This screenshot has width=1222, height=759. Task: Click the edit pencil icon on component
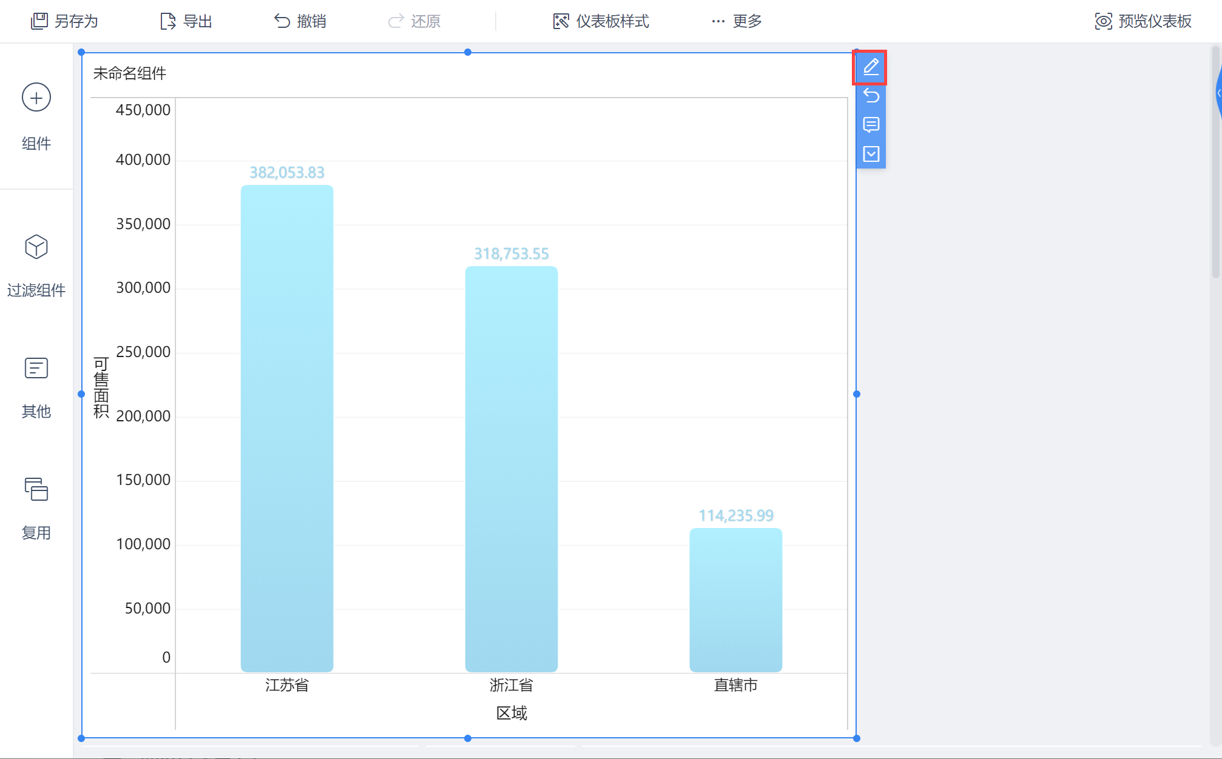(871, 67)
